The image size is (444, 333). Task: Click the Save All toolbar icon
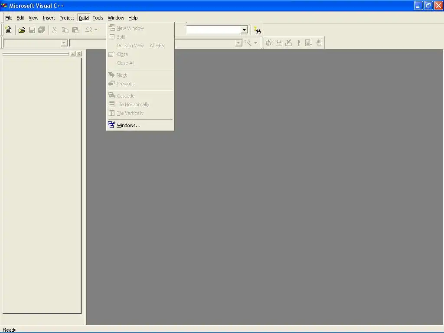point(42,30)
